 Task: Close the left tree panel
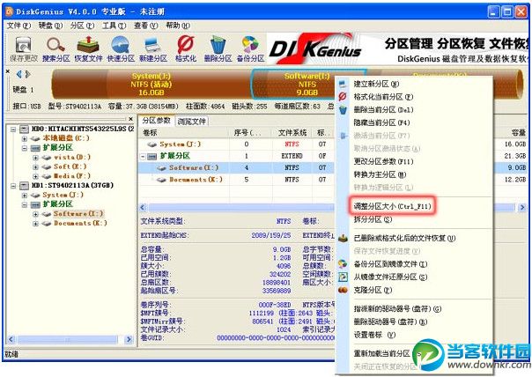coord(131,119)
